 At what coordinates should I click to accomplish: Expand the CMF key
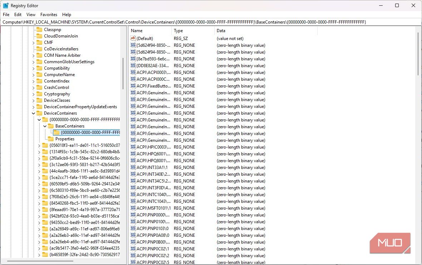pyautogui.click(x=33, y=42)
